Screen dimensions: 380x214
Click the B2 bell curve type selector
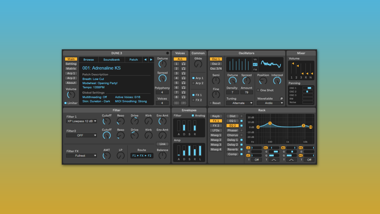click(x=291, y=160)
